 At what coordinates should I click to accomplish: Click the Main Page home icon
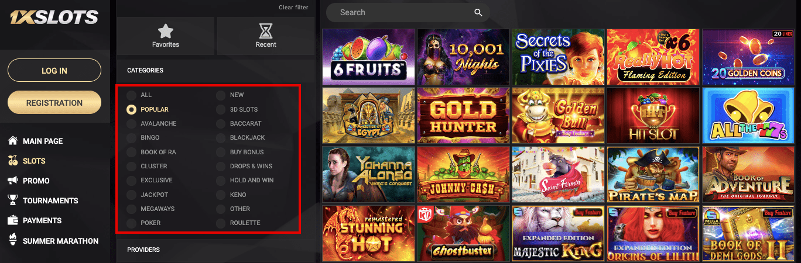pyautogui.click(x=12, y=141)
